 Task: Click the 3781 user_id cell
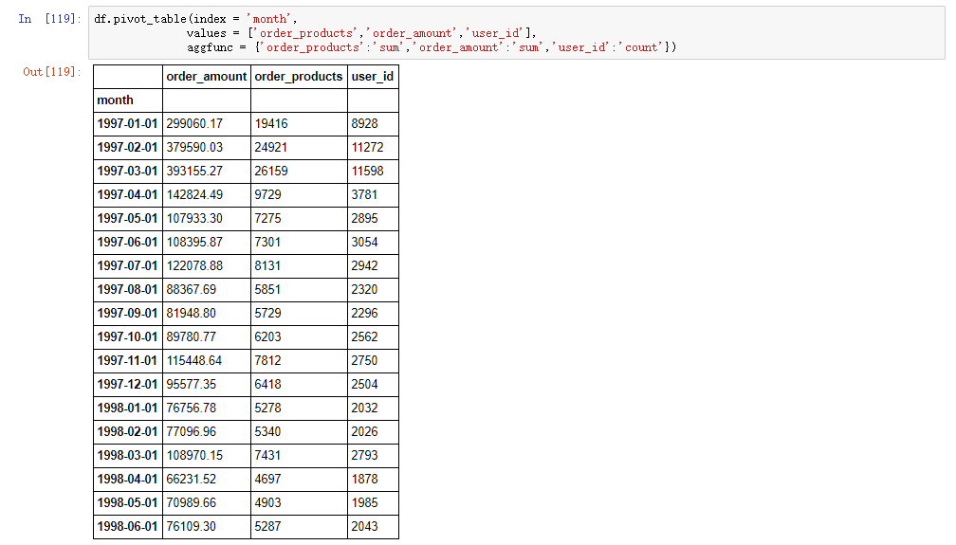click(373, 195)
